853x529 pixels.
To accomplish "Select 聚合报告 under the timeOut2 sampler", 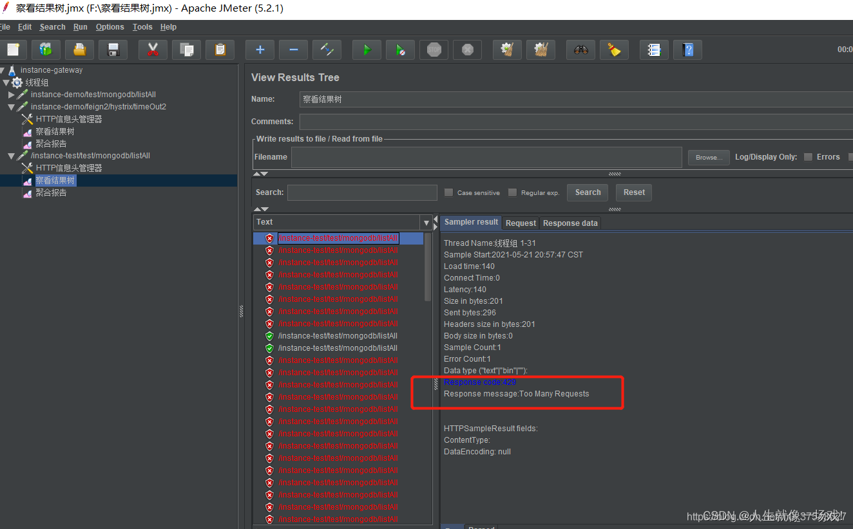I will tap(51, 144).
